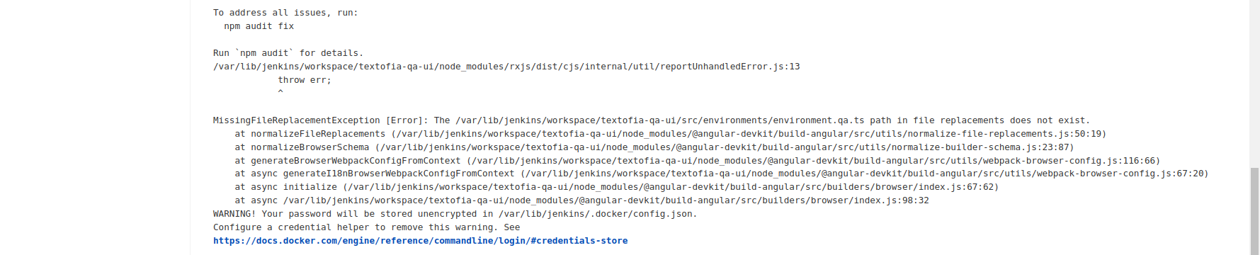Click the environment.qa.ts path in error
The image size is (1260, 255).
point(660,120)
